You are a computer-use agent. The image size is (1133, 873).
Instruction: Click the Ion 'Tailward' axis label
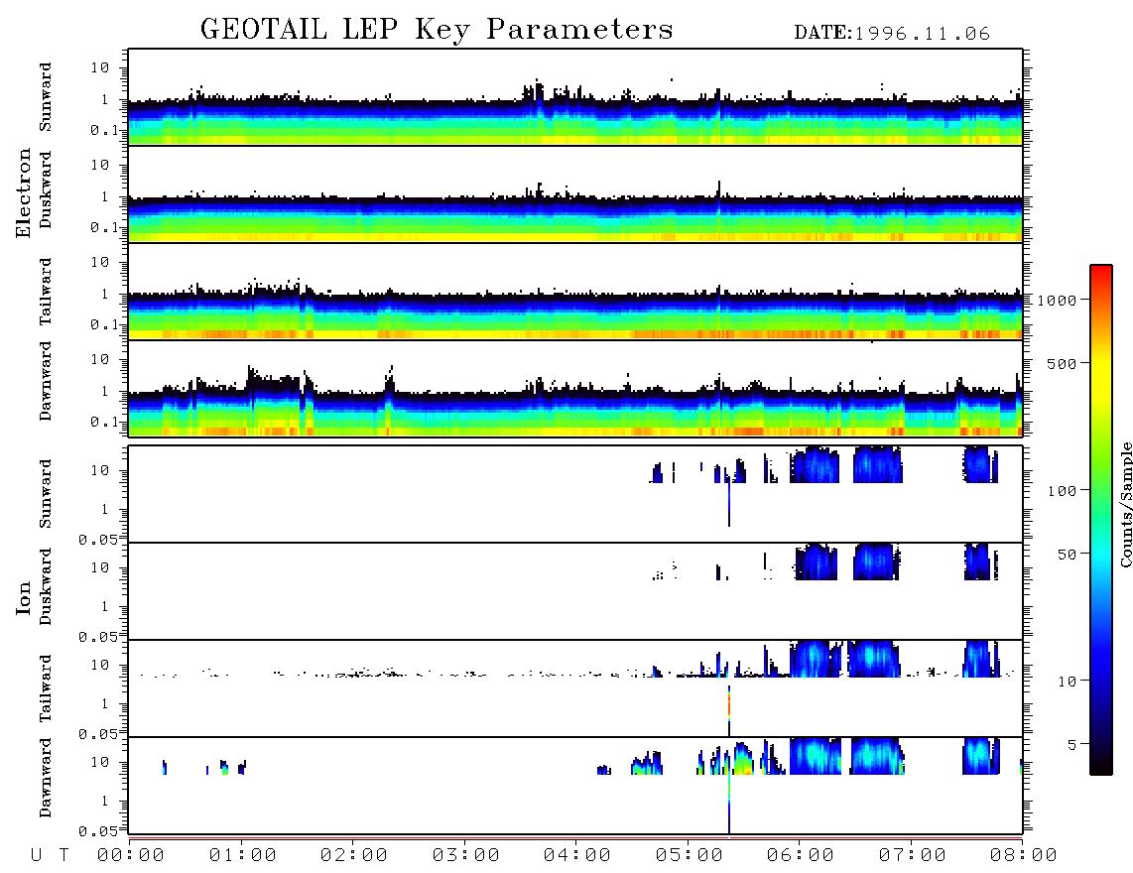coord(46,688)
